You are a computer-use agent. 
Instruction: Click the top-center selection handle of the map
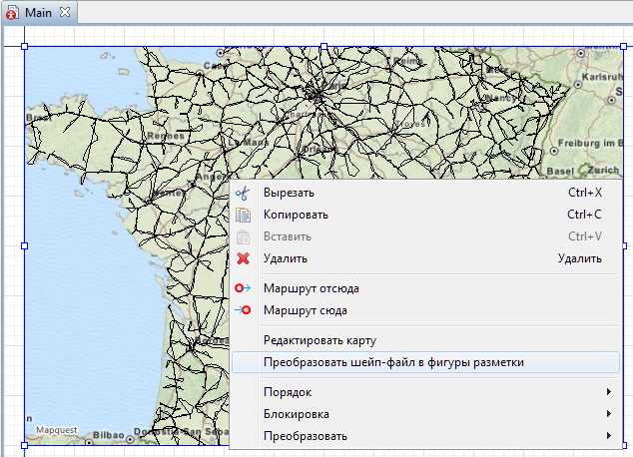[x=323, y=46]
